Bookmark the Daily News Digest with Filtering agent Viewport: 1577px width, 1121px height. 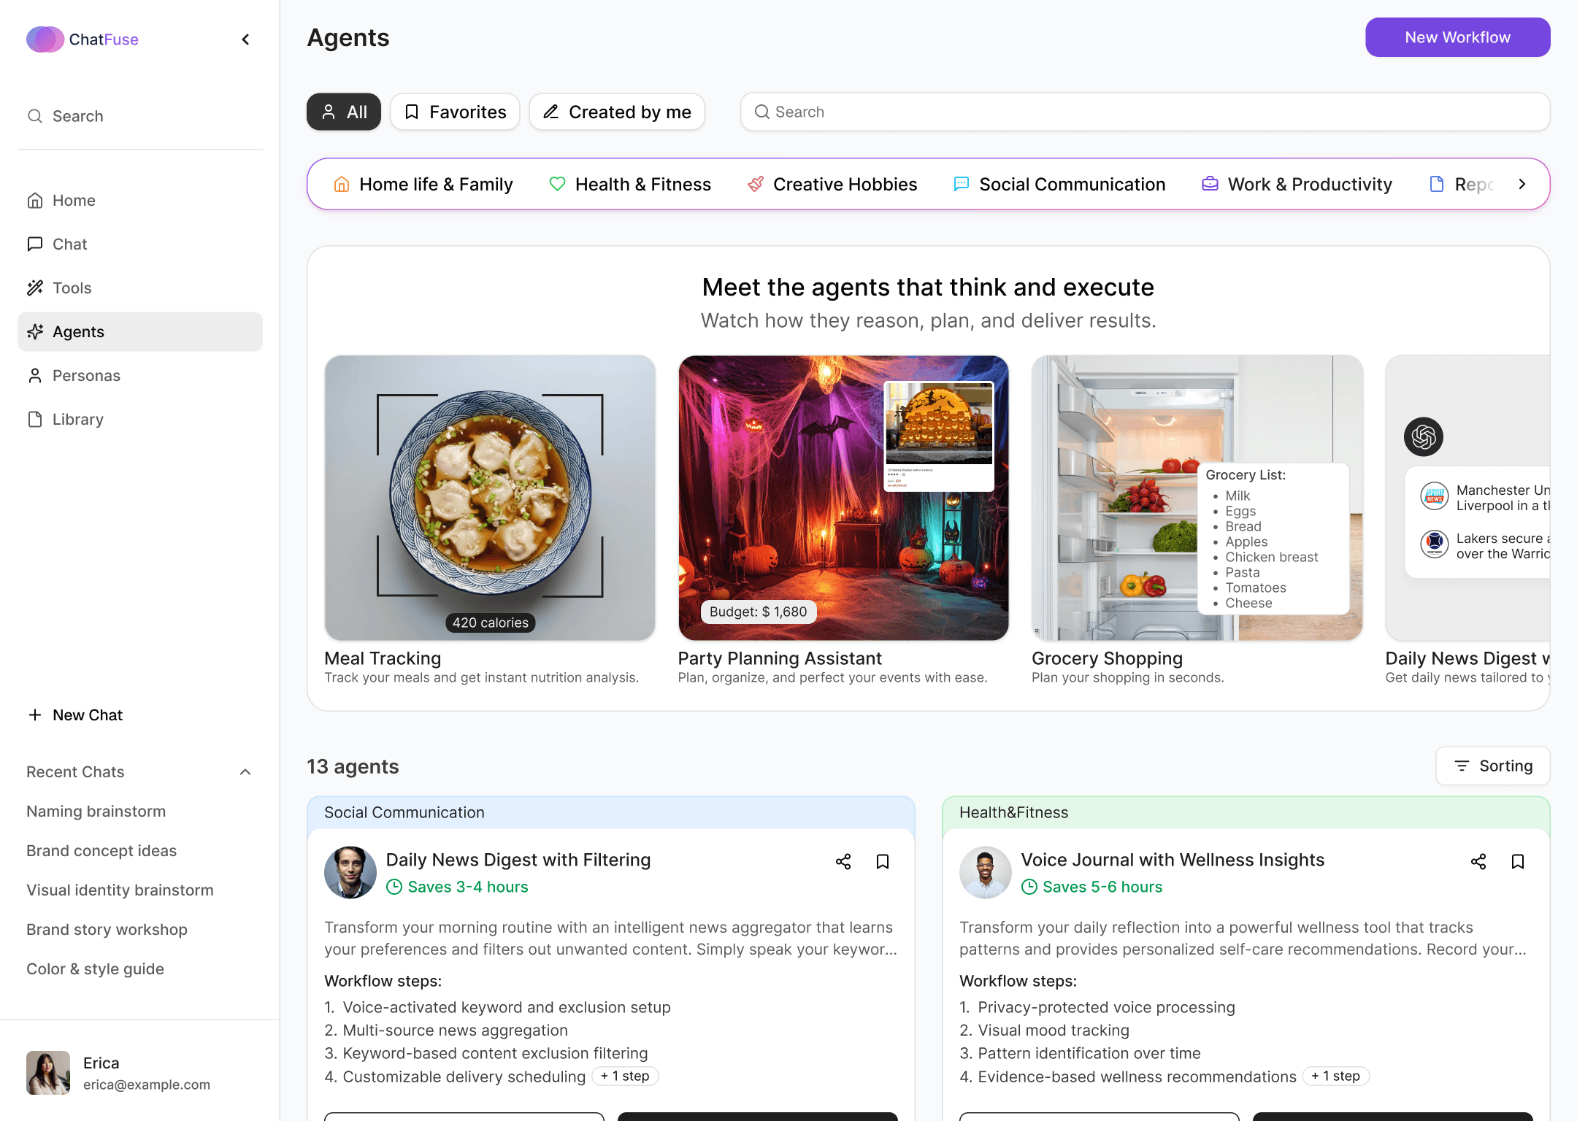883,862
